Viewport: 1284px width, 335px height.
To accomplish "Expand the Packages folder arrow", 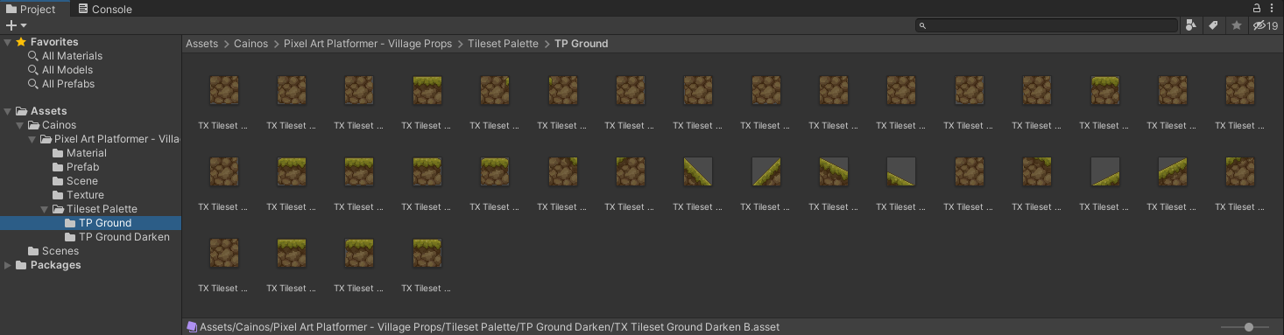I will 8,265.
